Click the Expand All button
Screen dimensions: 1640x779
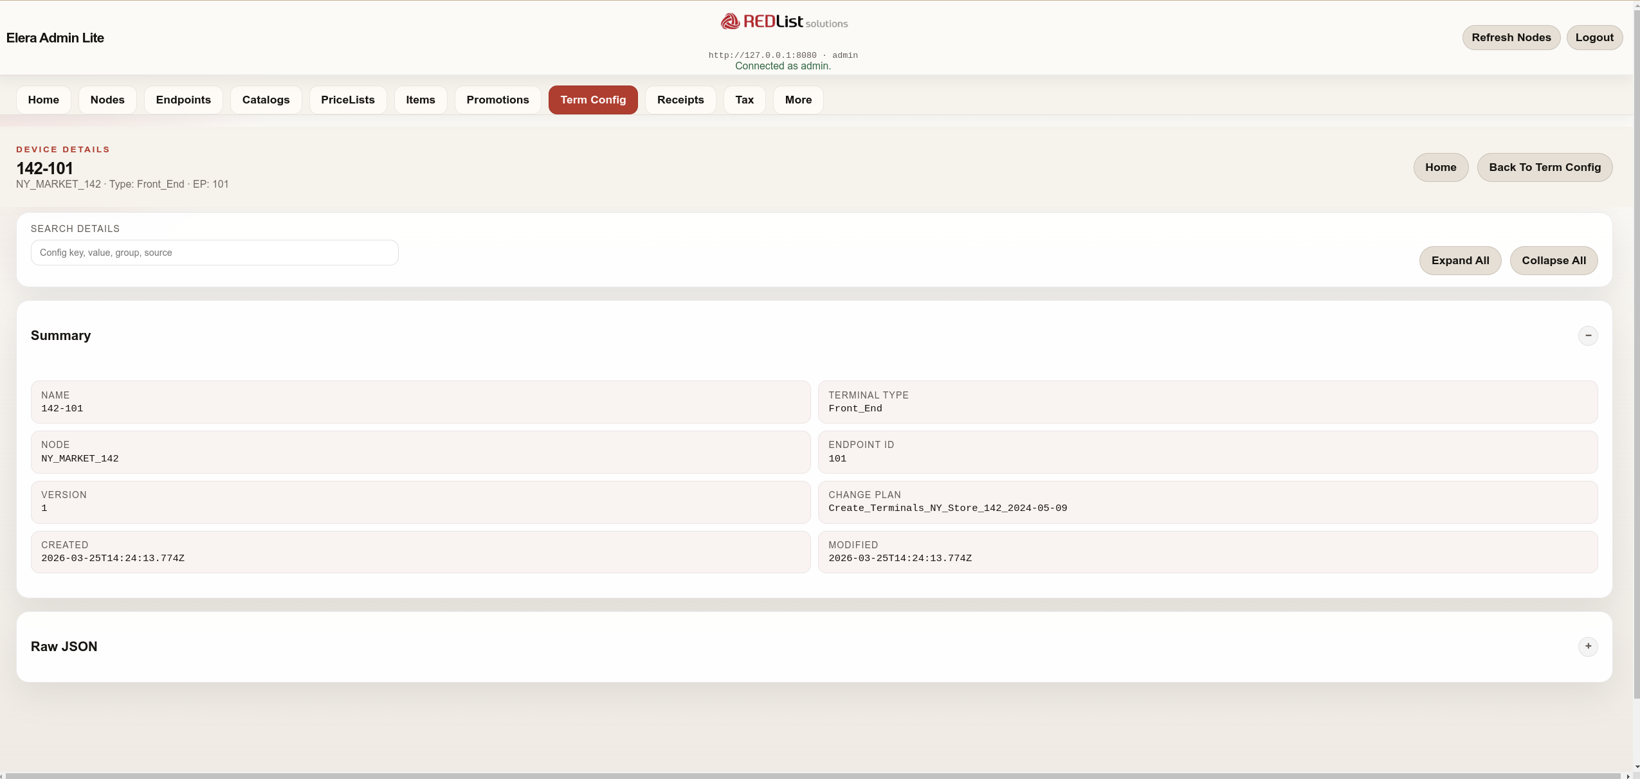pyautogui.click(x=1460, y=260)
